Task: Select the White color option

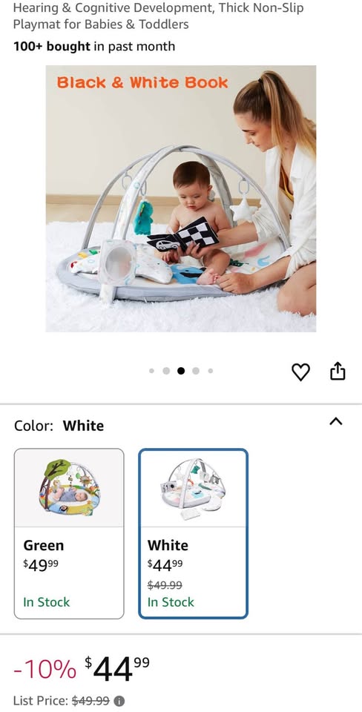Action: click(x=193, y=533)
